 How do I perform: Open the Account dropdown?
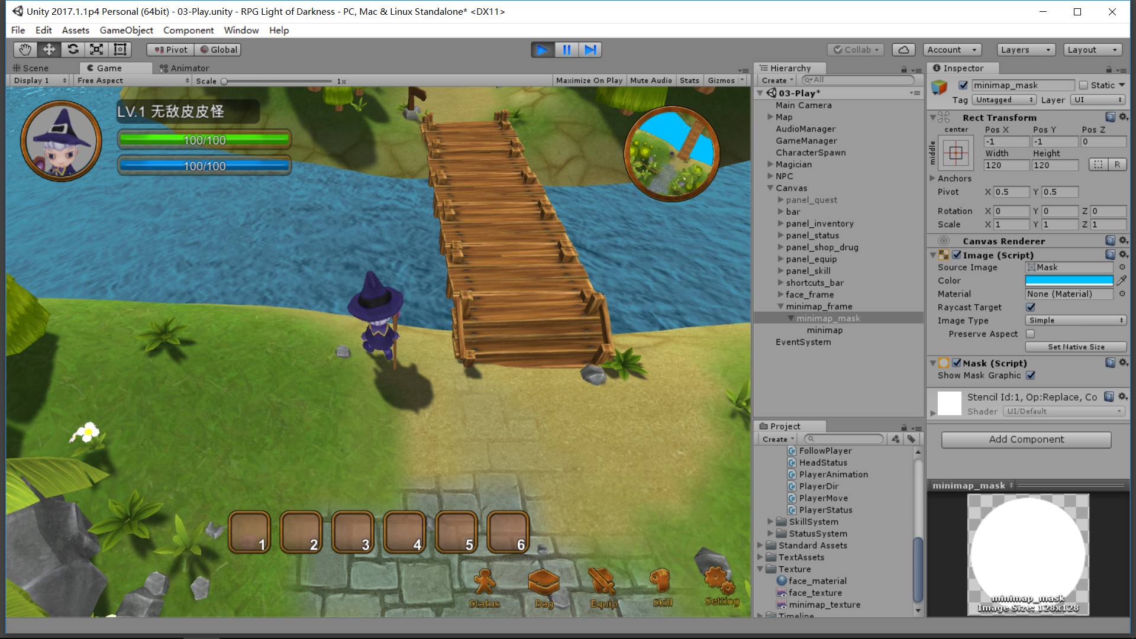point(953,50)
